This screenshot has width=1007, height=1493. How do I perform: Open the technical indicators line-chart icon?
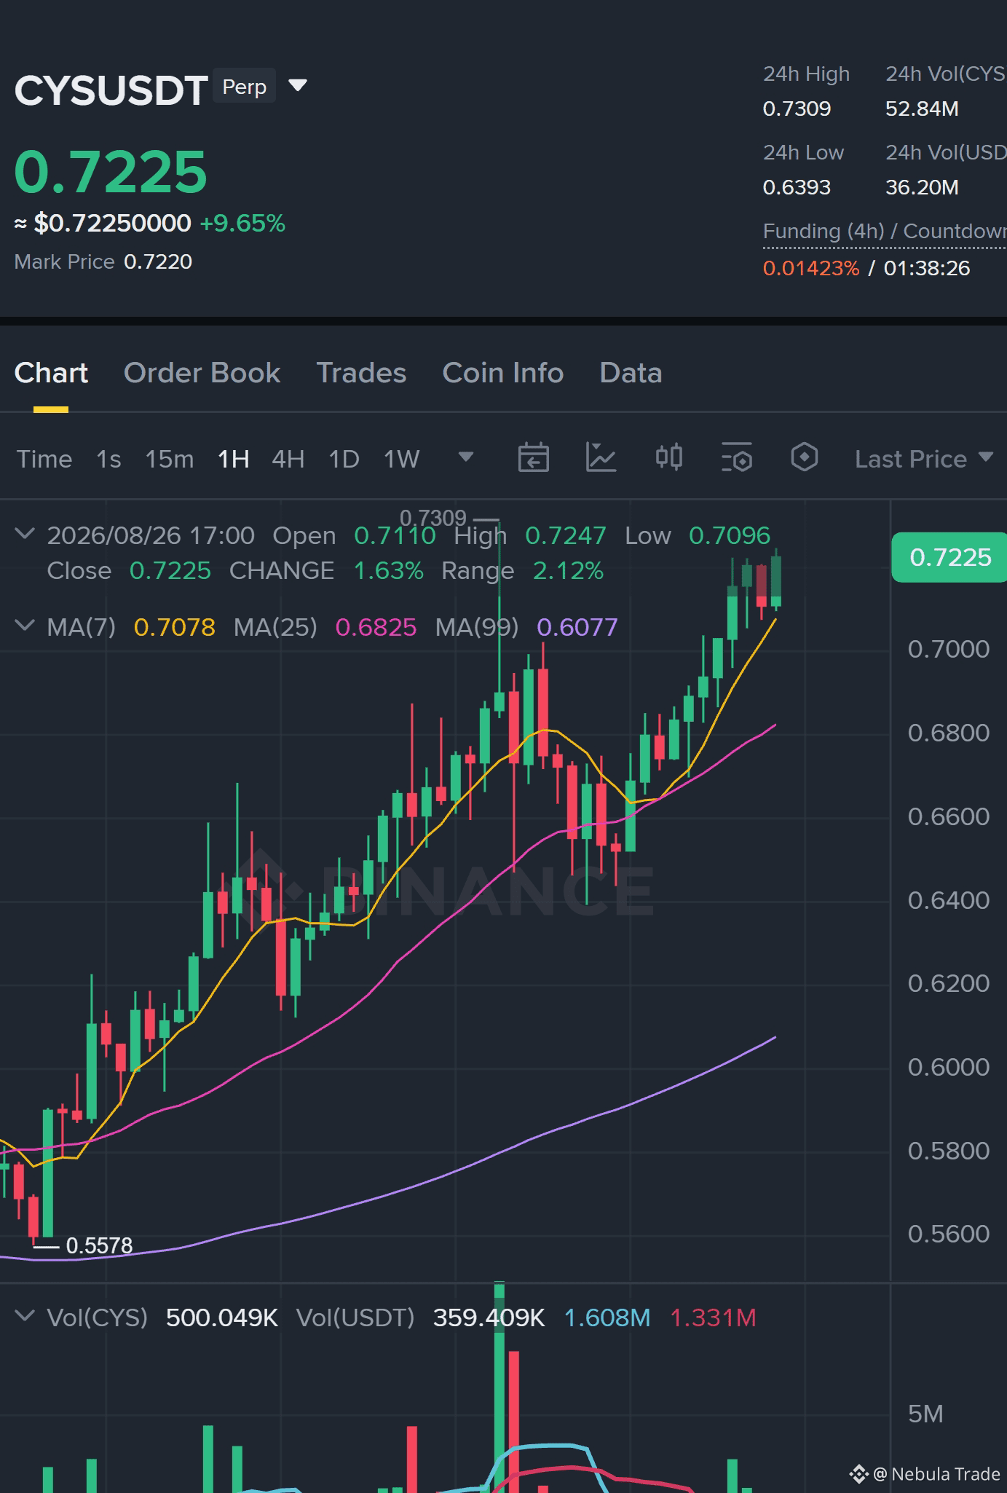pyautogui.click(x=601, y=457)
